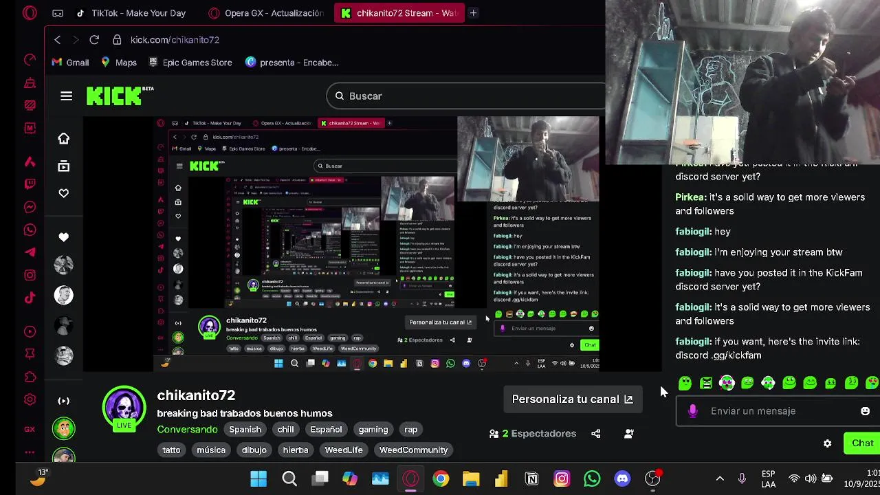Click the chikanito72 channel avatar

124,408
